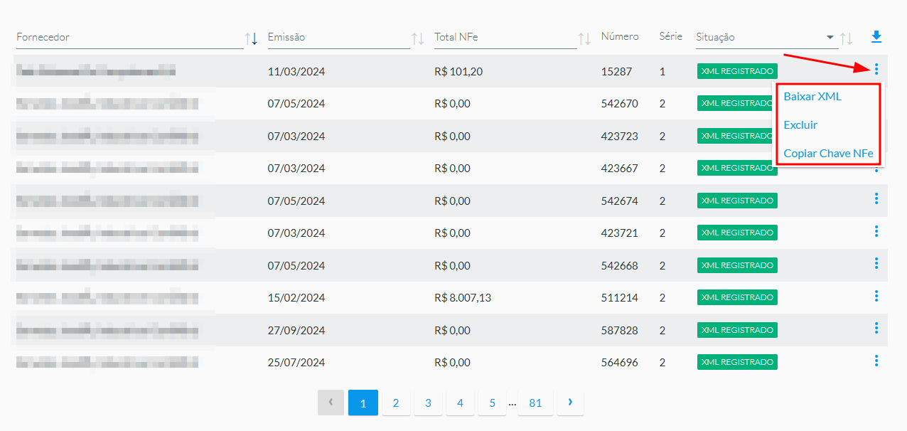Choose Baixar XML from the context menu
This screenshot has width=907, height=431.
click(812, 96)
